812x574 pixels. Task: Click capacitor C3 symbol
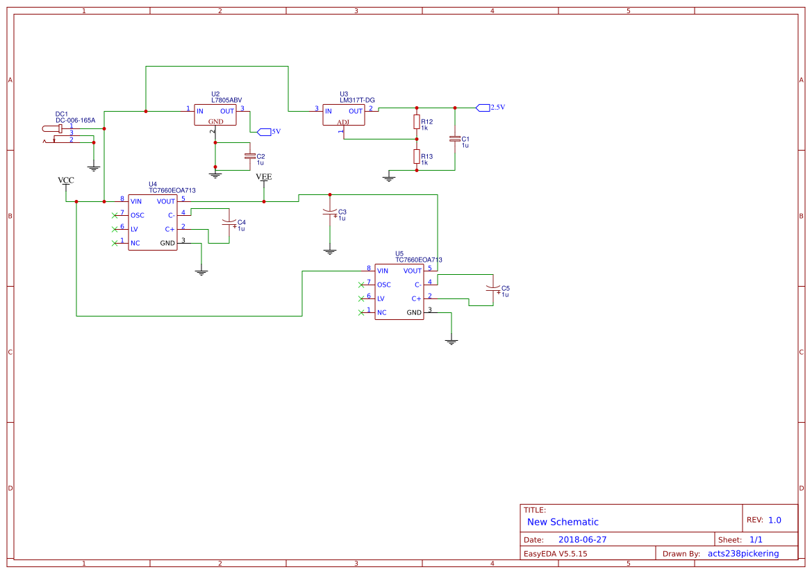coord(330,212)
